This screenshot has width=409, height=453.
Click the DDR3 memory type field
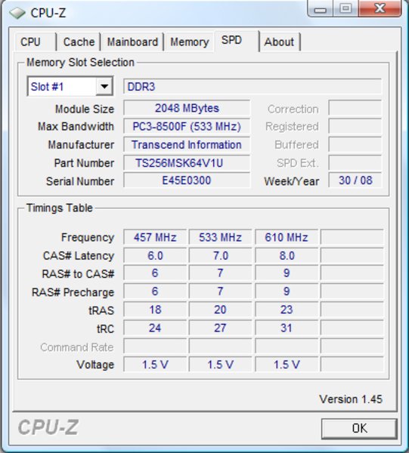[253, 86]
